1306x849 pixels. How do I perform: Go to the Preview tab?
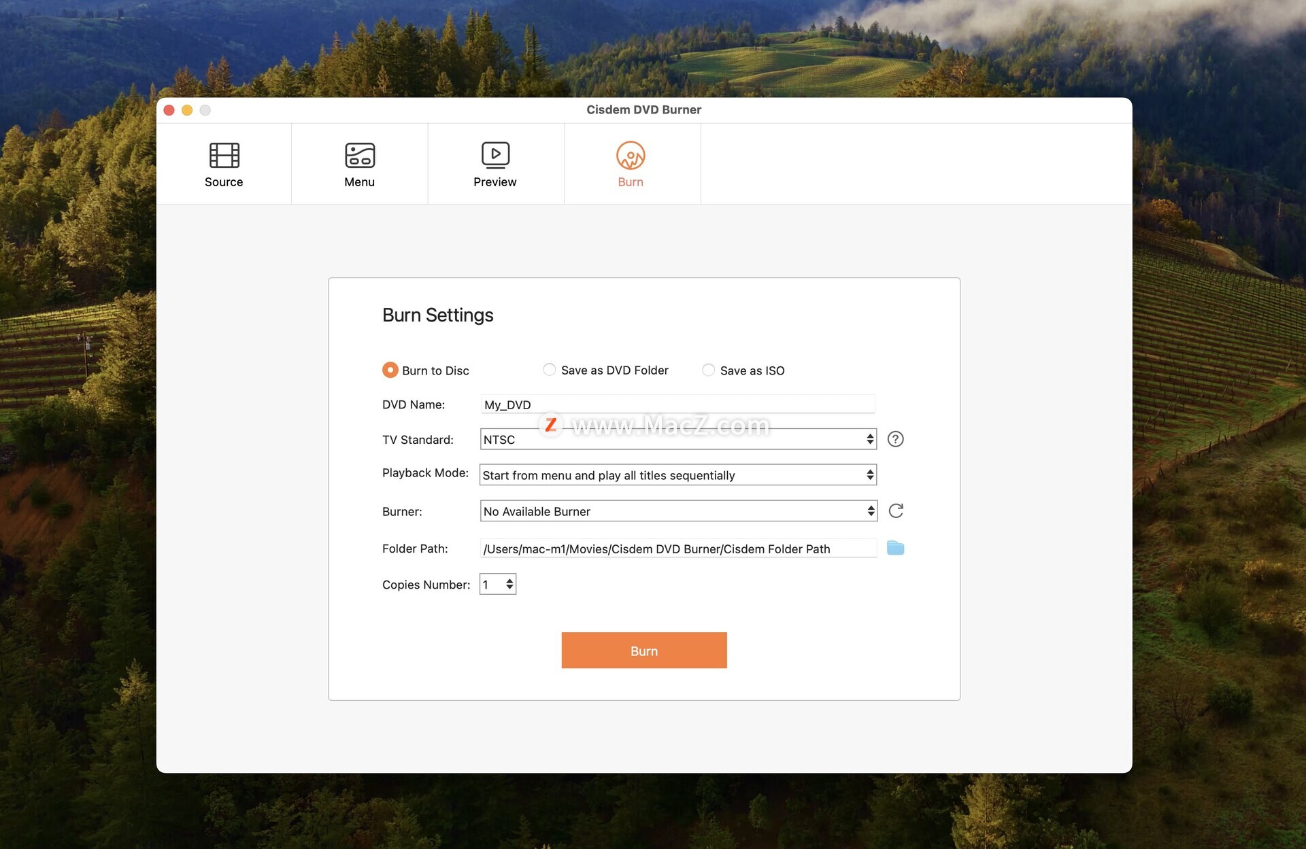pyautogui.click(x=495, y=164)
